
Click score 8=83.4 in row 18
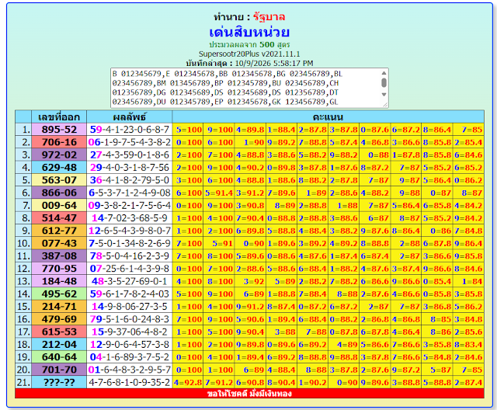click(468, 345)
